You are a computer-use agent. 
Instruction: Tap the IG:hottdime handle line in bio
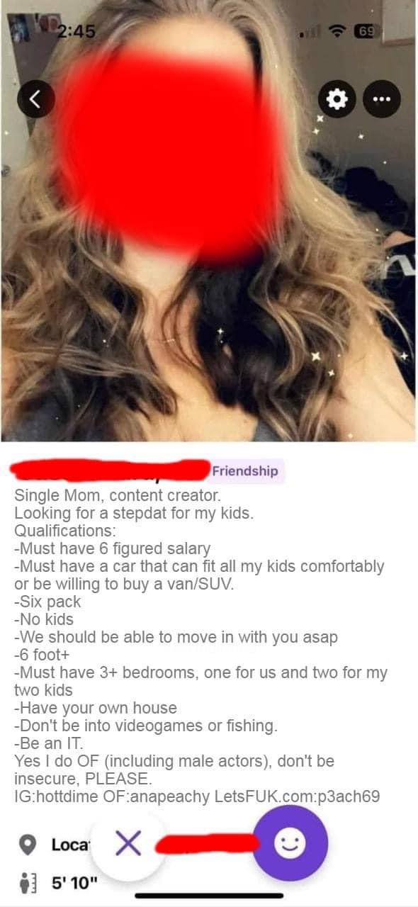point(197,796)
